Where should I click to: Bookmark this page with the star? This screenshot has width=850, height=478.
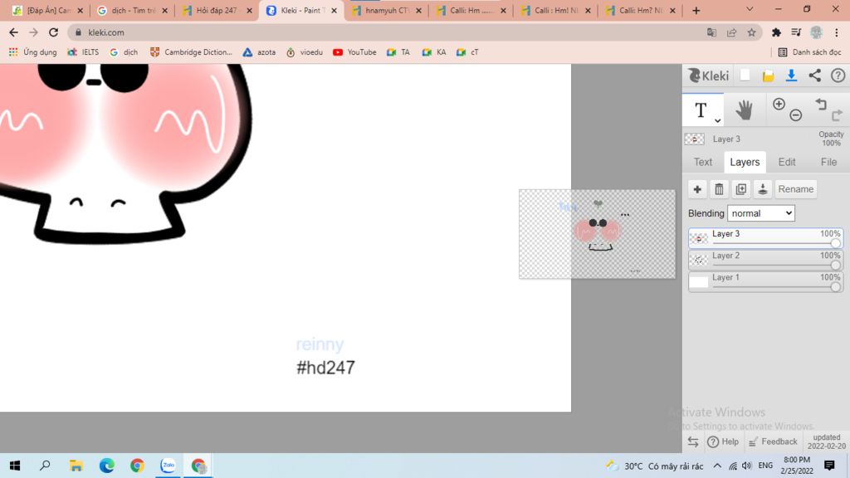[x=751, y=32]
